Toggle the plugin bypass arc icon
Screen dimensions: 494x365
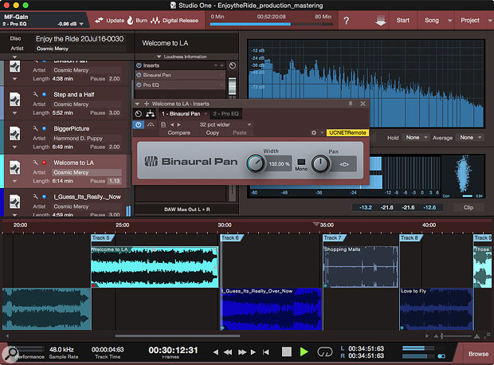click(151, 125)
